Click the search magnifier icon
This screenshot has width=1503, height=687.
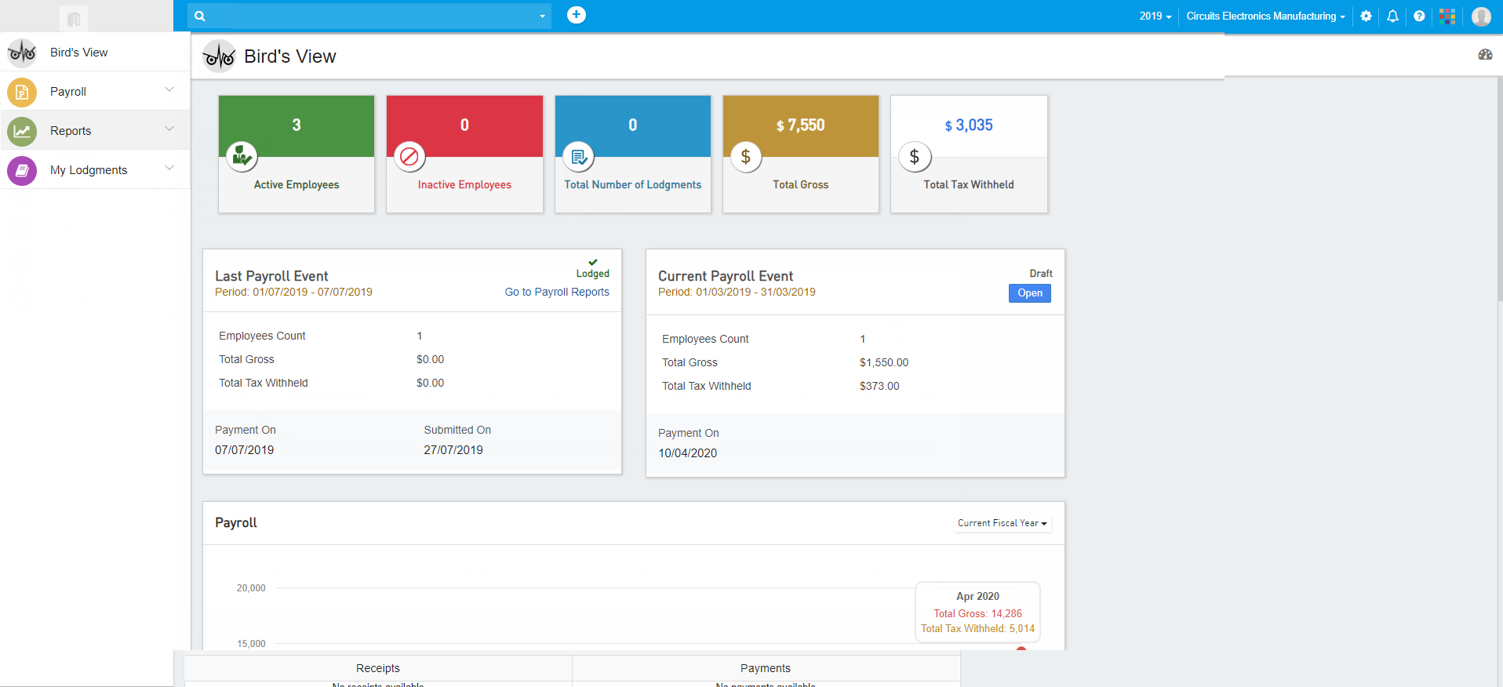point(200,16)
